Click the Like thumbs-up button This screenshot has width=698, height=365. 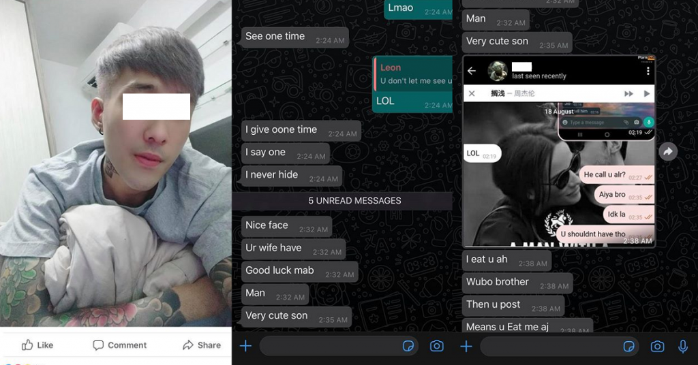pos(37,345)
